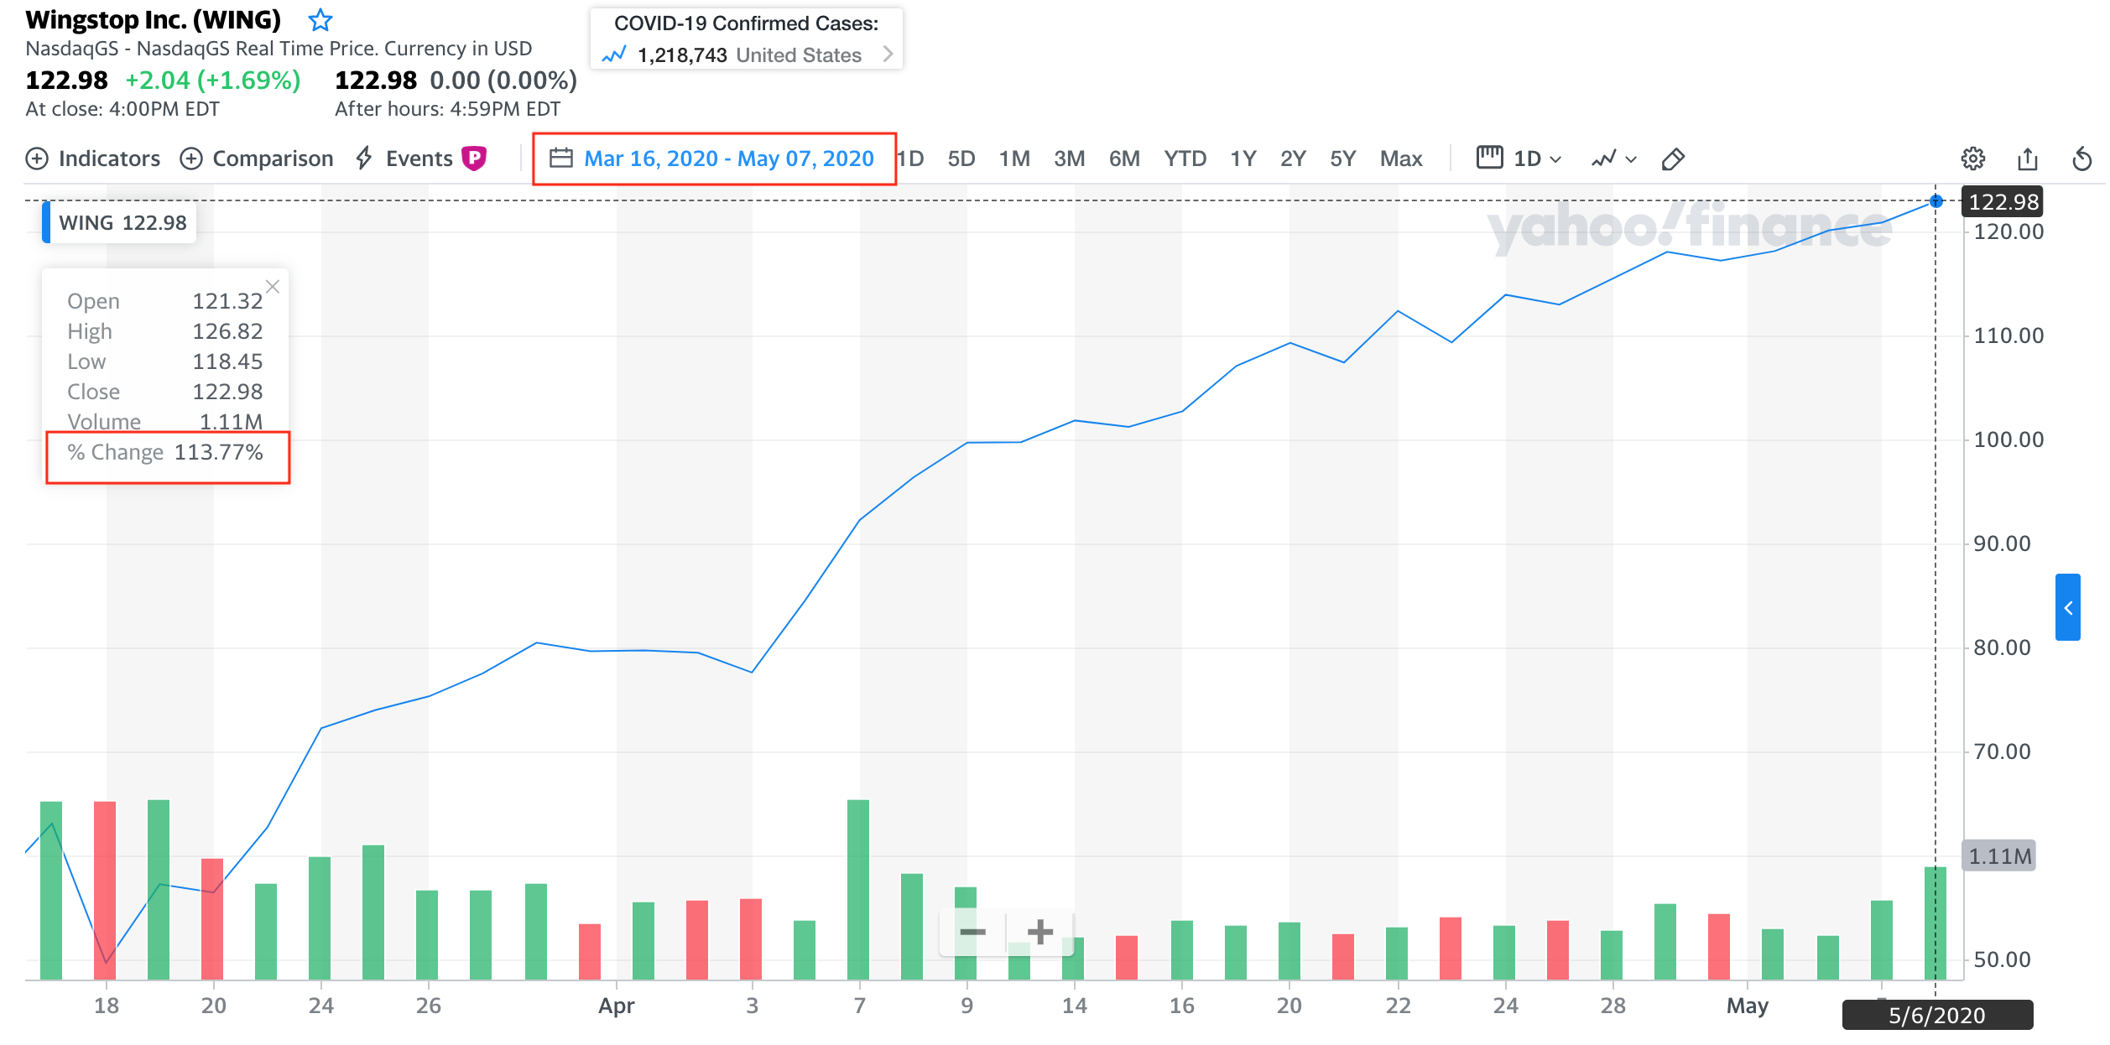Viewport: 2110px width, 1045px height.
Task: Select the 5Y time range
Action: pos(1343,159)
